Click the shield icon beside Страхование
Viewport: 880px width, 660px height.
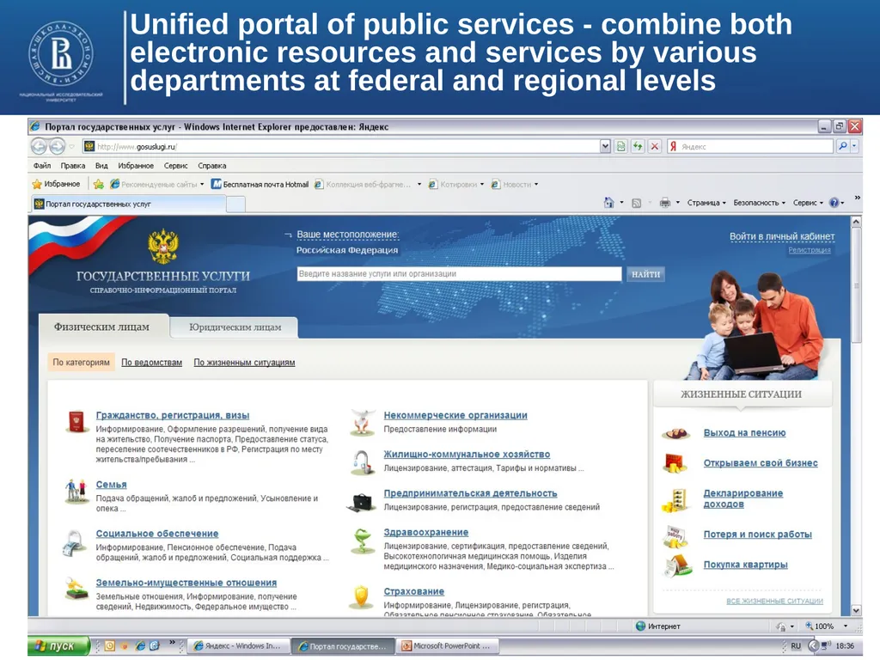tap(362, 597)
